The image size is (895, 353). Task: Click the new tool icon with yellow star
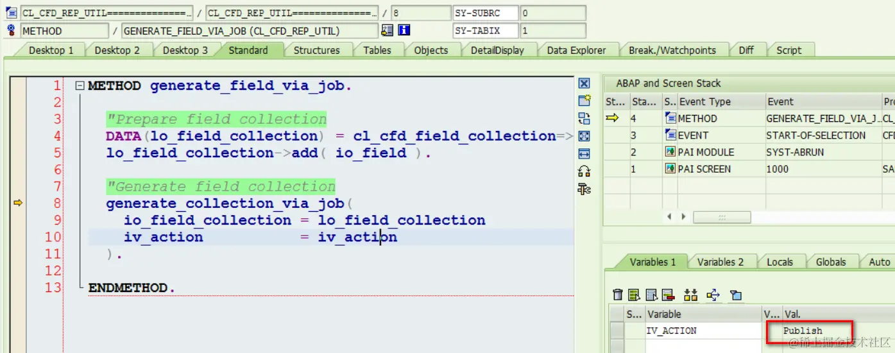point(584,100)
